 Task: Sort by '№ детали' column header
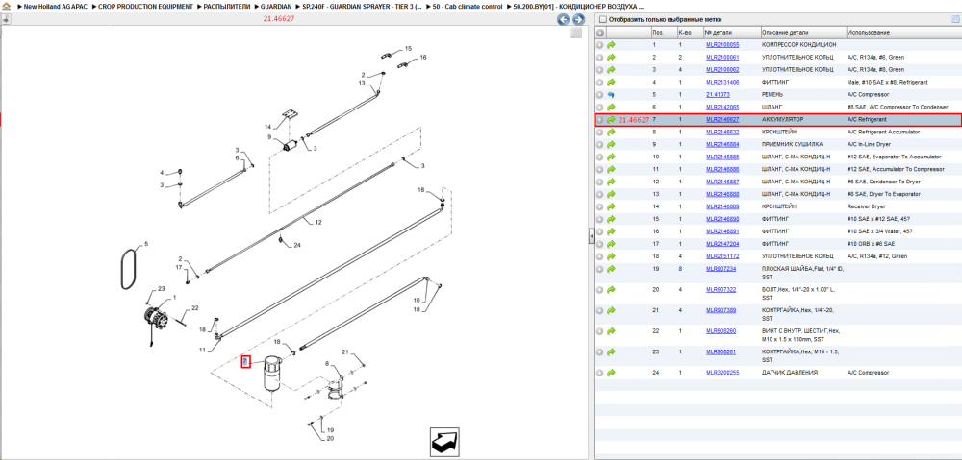(731, 33)
